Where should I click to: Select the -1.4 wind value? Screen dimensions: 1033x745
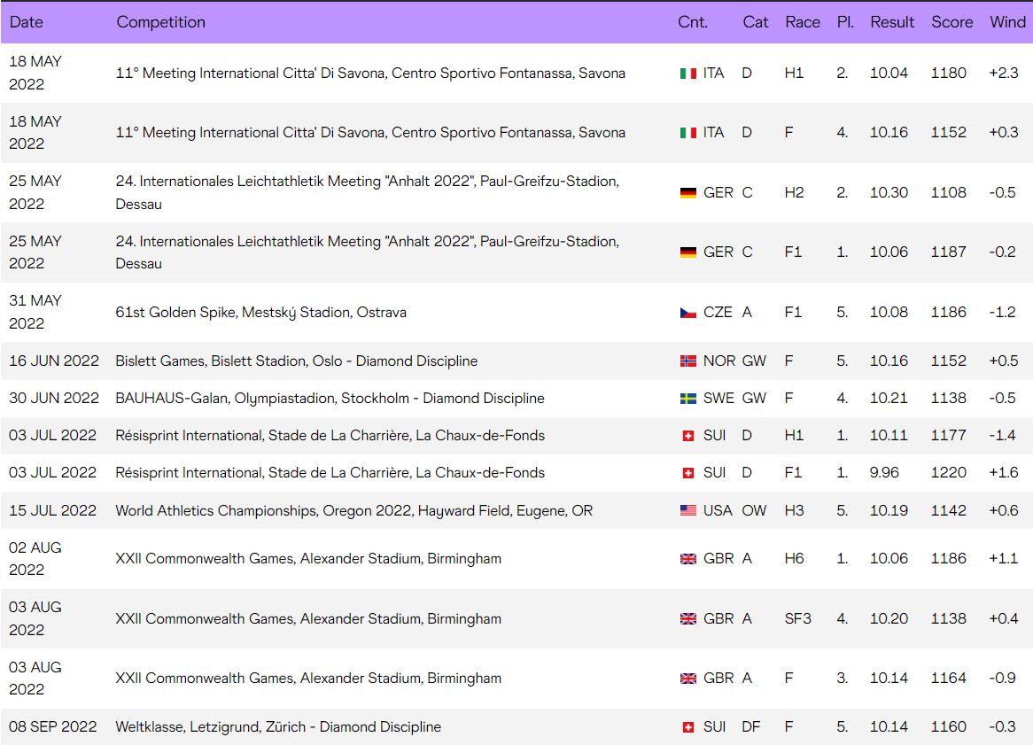tap(1002, 436)
